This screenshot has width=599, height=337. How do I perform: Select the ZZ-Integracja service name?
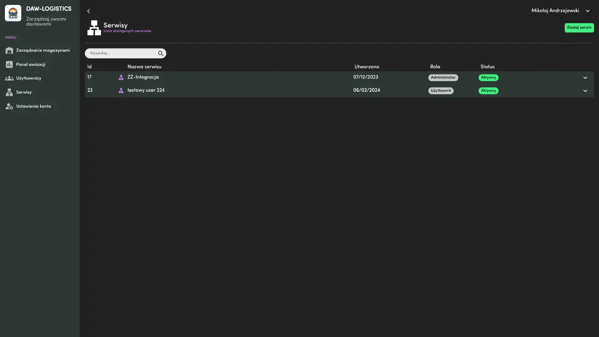[x=143, y=77]
